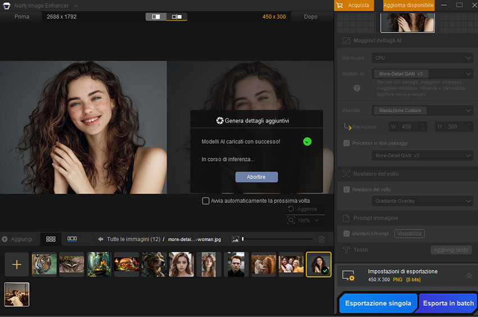Click the green success status icon
This screenshot has width=478, height=317.
307,141
